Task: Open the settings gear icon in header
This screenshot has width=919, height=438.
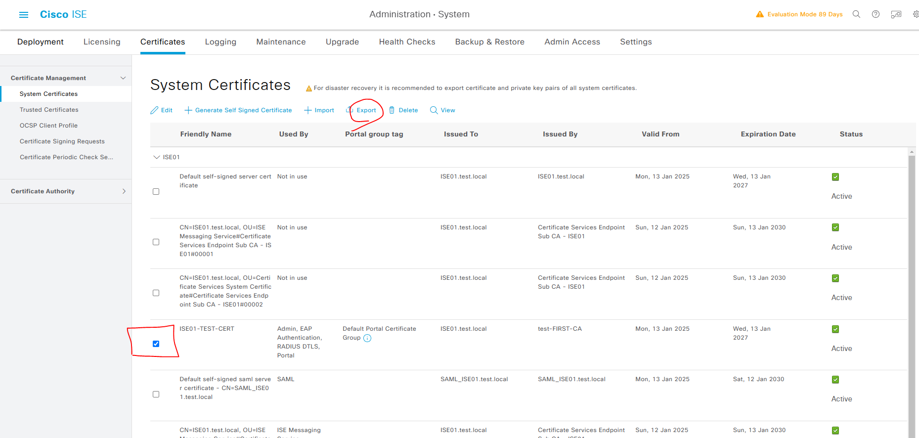Action: (916, 14)
